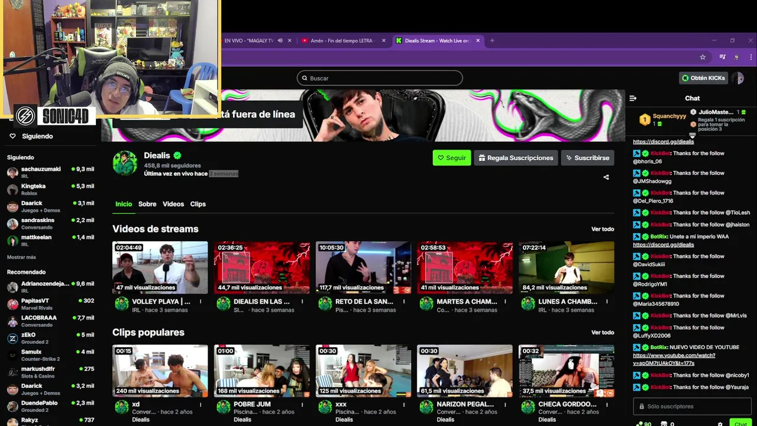This screenshot has width=757, height=426.
Task: Click the Siguiendo sidebar link
Action: [37, 136]
